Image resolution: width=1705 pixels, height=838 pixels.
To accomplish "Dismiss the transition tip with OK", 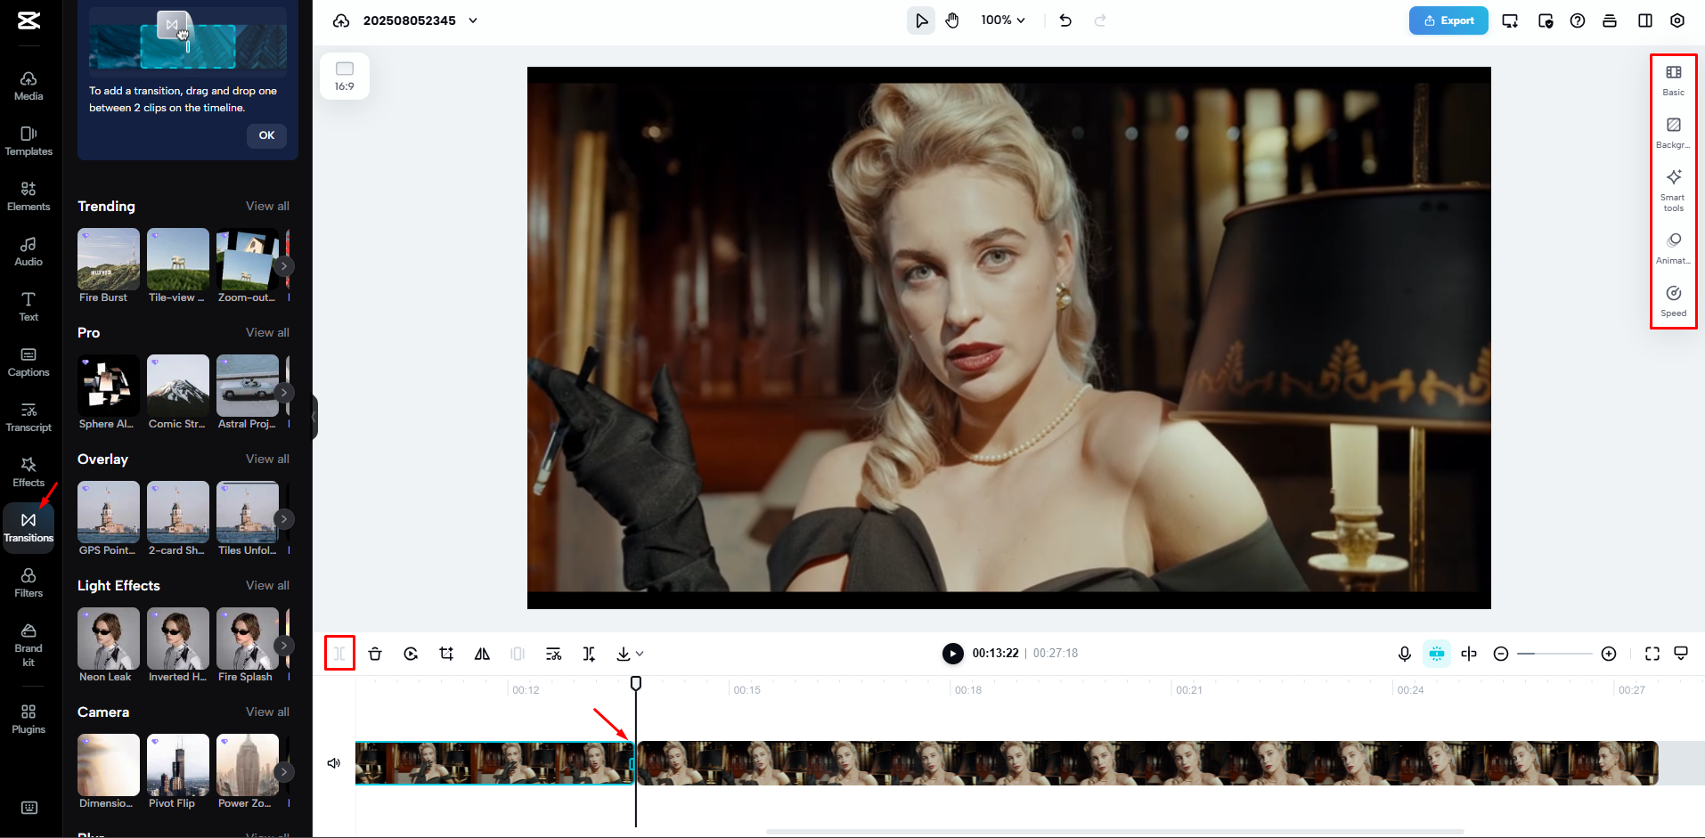I will [265, 135].
